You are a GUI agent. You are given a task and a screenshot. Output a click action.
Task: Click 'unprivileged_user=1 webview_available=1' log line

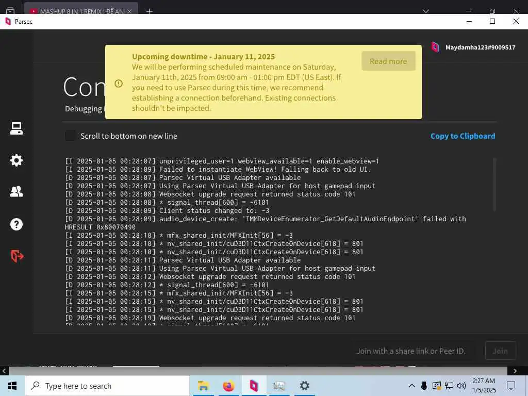click(x=222, y=161)
